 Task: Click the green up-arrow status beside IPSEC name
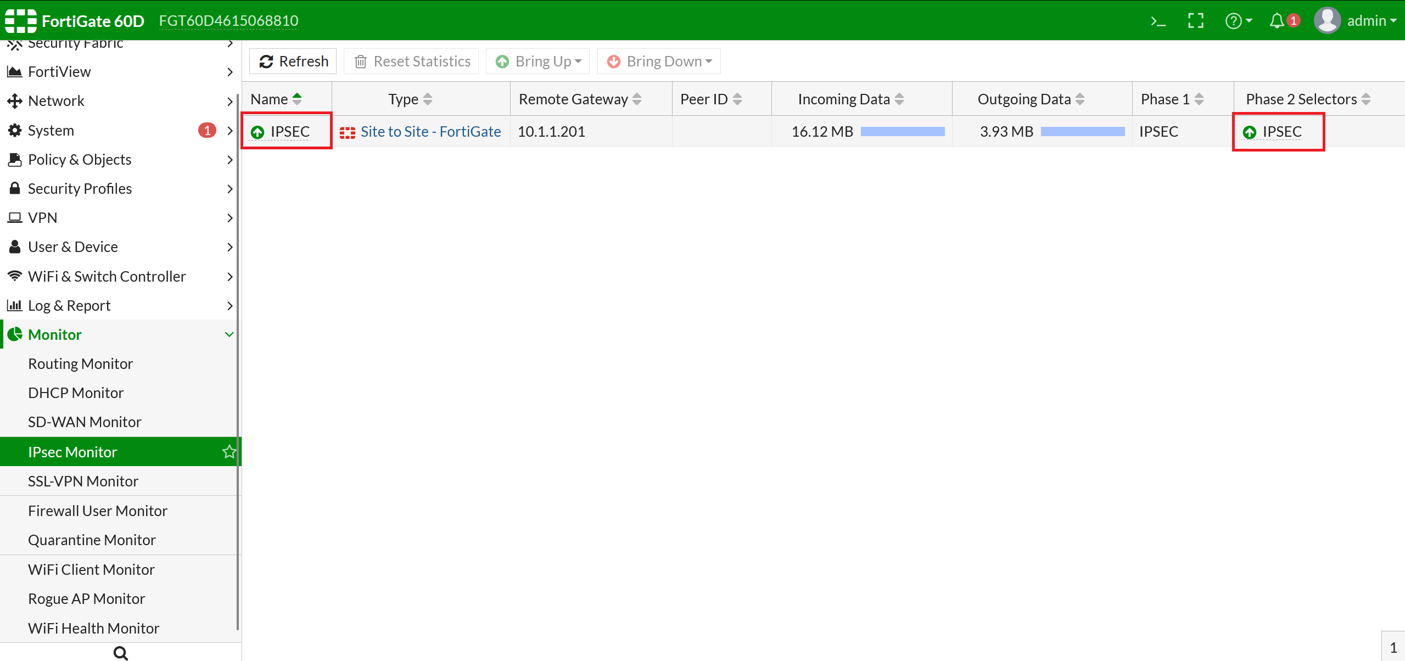pos(257,132)
